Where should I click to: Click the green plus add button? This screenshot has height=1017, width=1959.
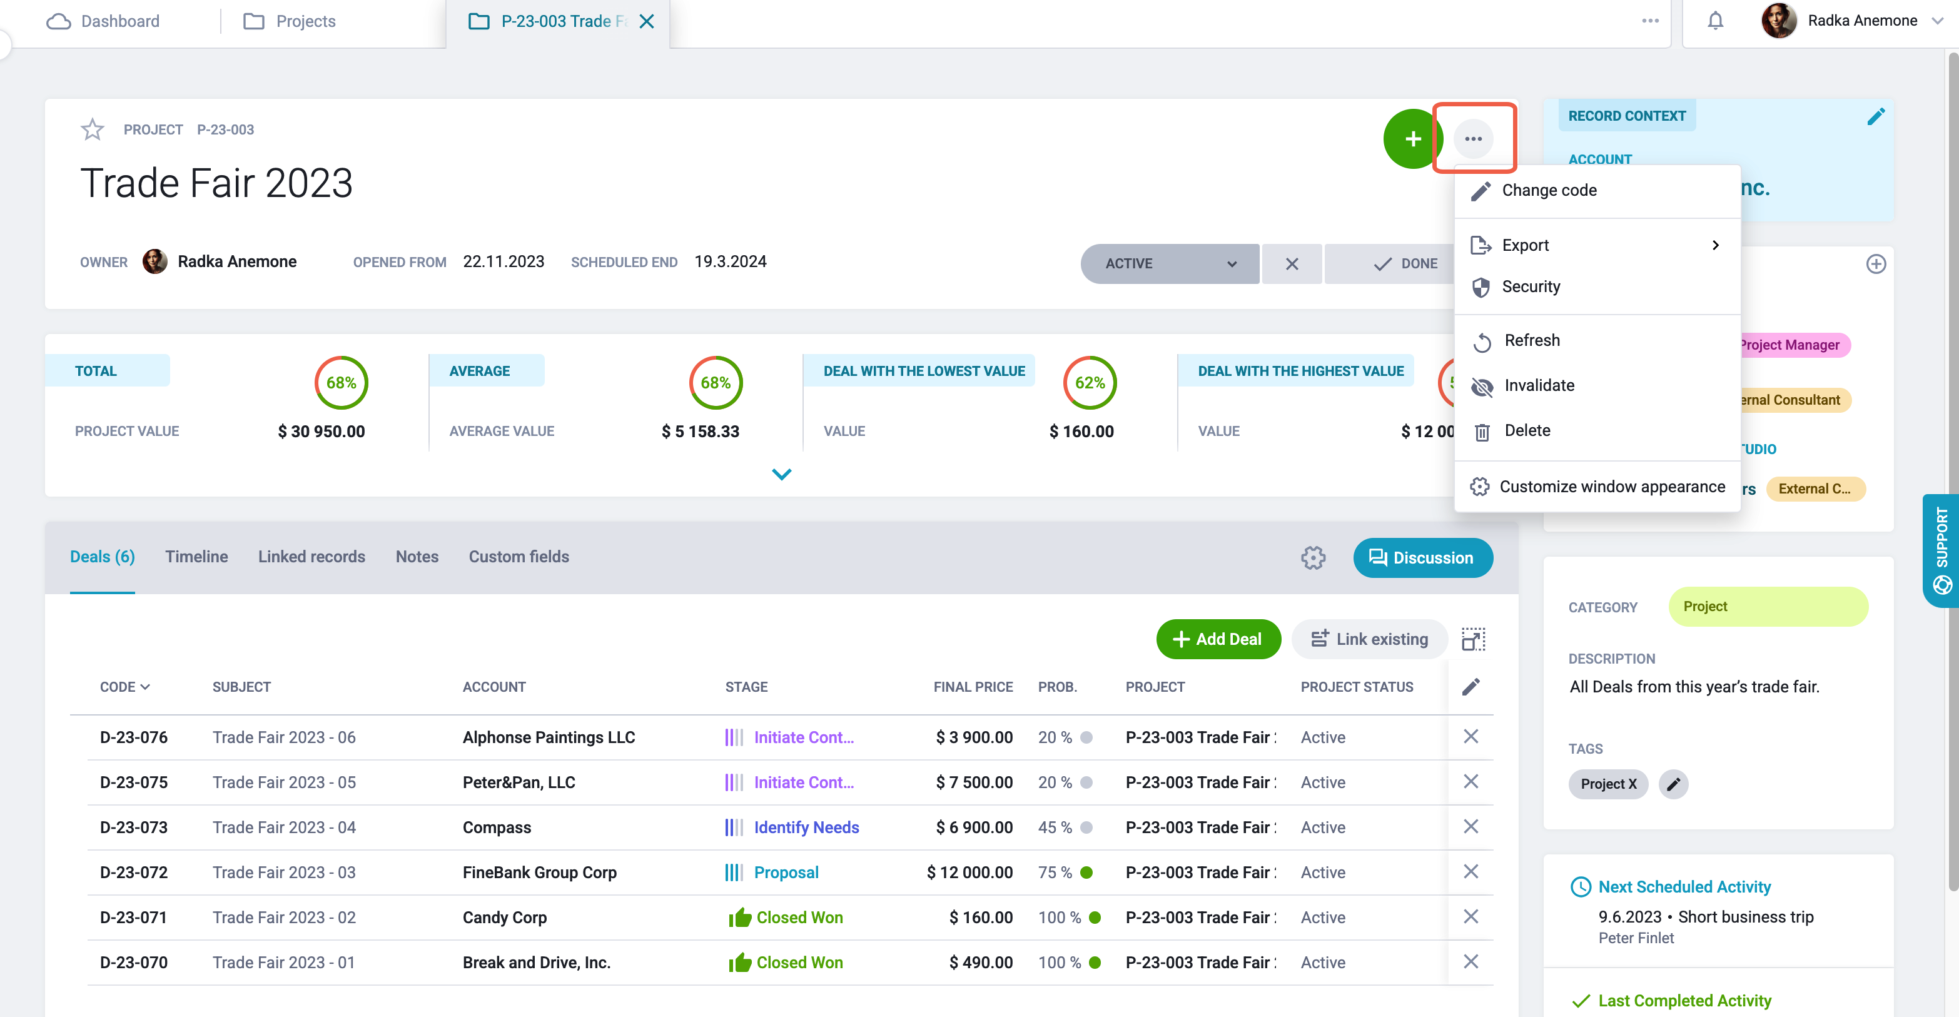click(1412, 138)
